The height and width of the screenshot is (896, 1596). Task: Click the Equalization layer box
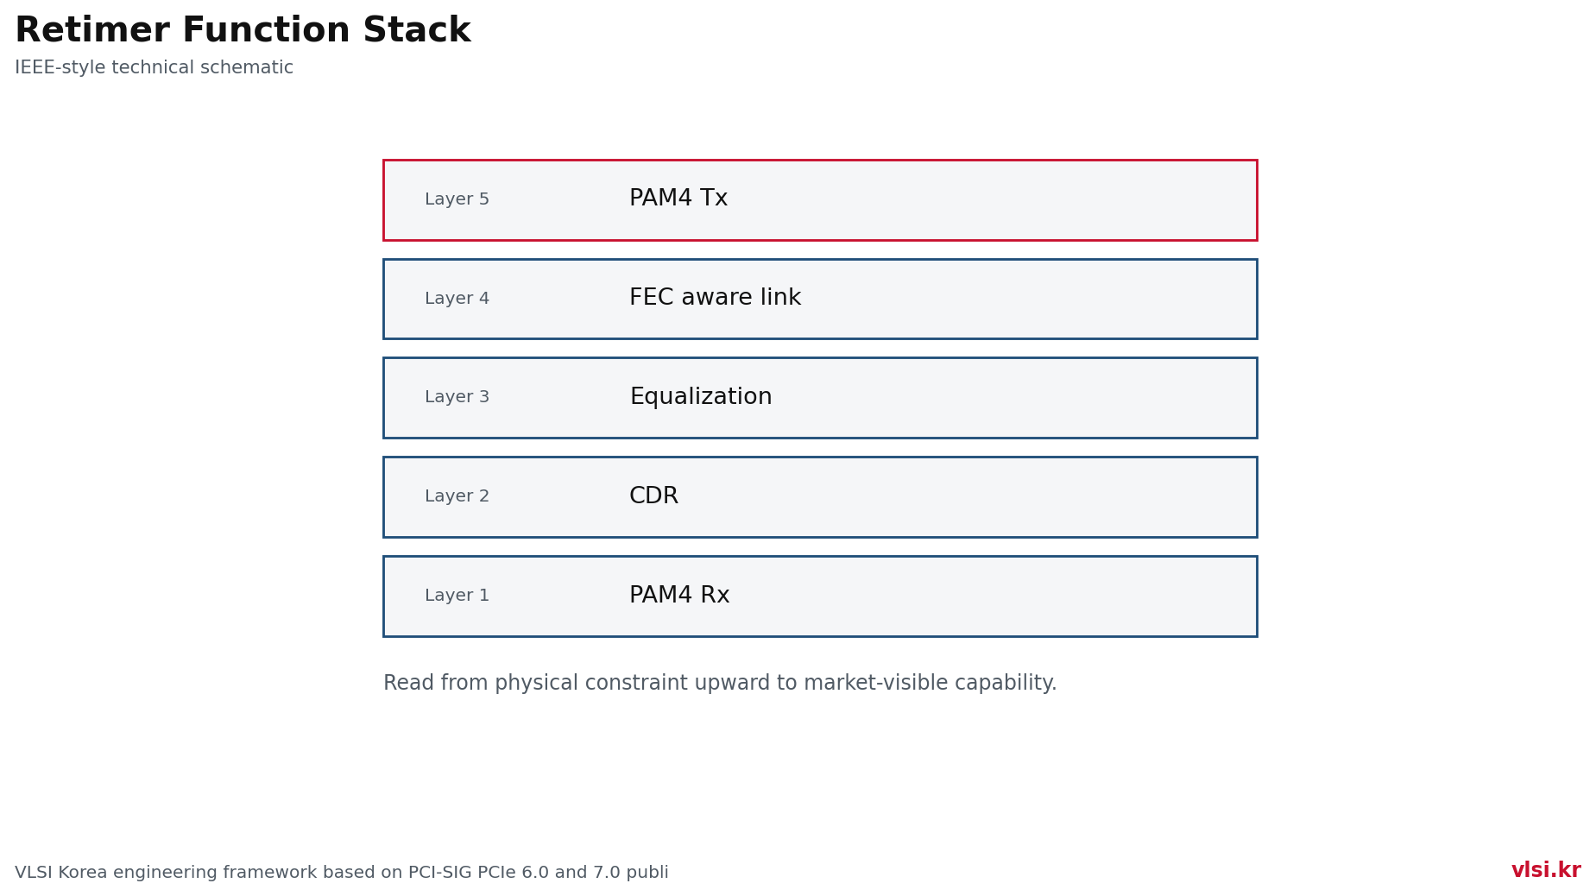tap(820, 398)
